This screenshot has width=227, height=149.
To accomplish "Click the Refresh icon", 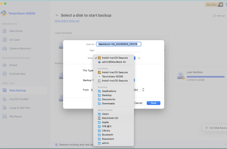I will coord(215,16).
